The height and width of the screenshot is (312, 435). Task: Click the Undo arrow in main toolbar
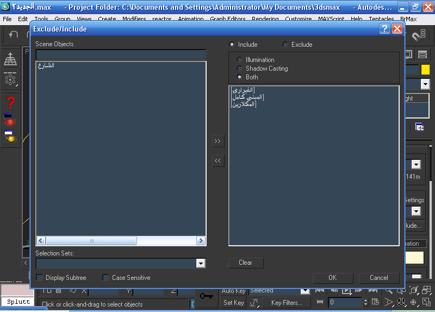pyautogui.click(x=13, y=34)
